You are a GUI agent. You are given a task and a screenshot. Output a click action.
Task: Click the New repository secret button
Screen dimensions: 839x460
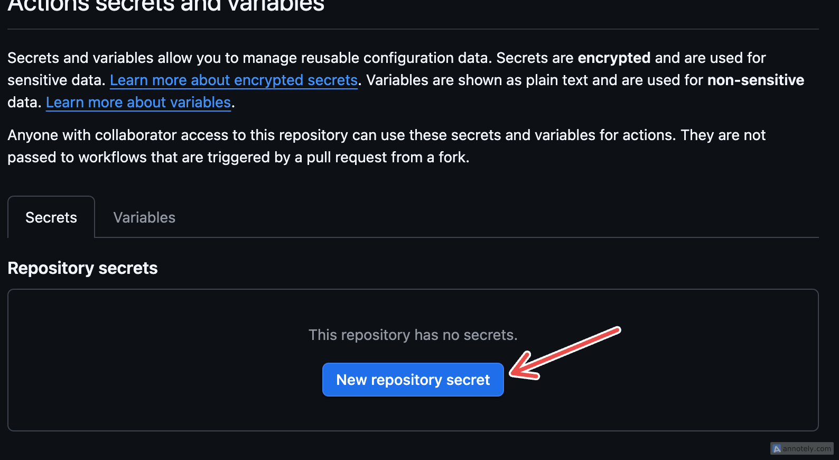(413, 380)
